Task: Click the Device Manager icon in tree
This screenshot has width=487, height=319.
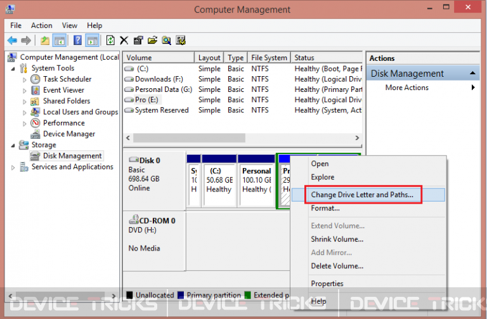Action: pyautogui.click(x=35, y=134)
